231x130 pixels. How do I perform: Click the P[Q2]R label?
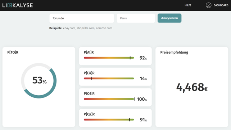89,114
